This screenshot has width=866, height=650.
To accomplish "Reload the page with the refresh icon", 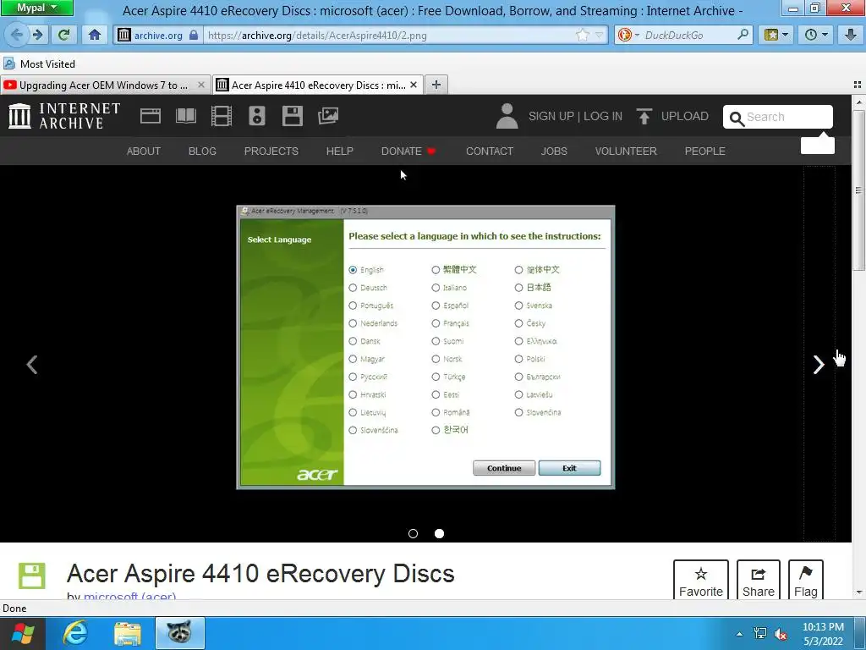I will tap(64, 35).
